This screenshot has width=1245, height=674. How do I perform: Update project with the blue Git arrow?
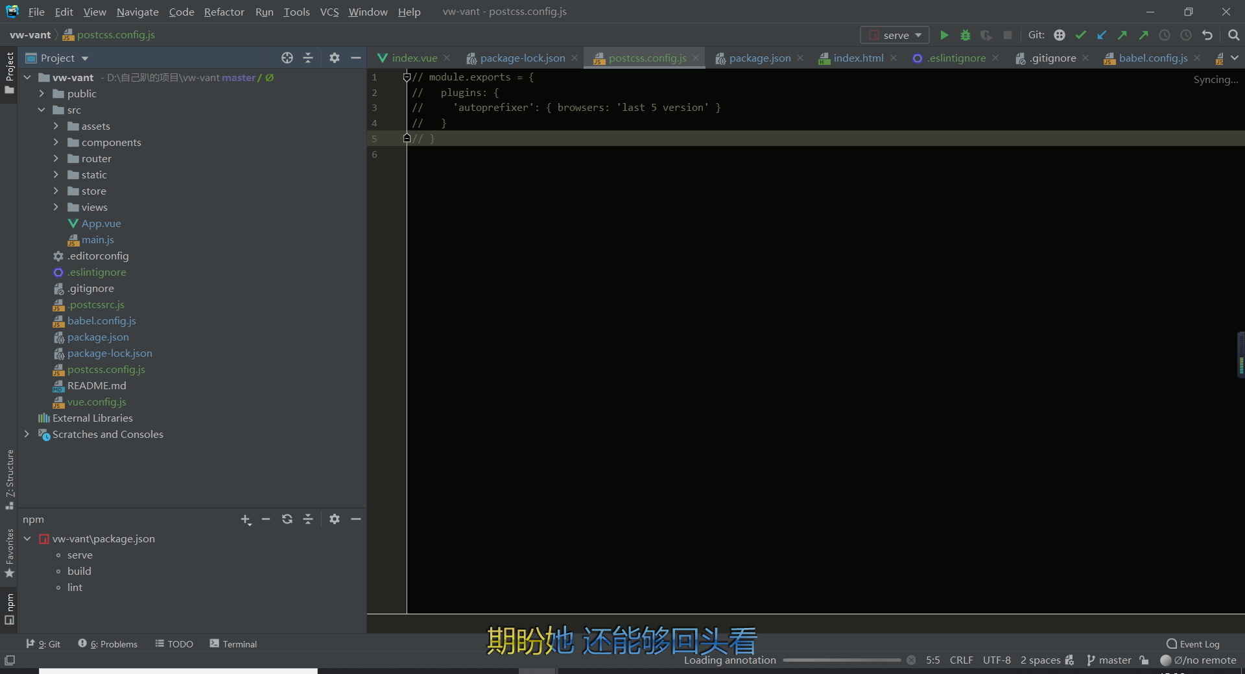point(1102,35)
